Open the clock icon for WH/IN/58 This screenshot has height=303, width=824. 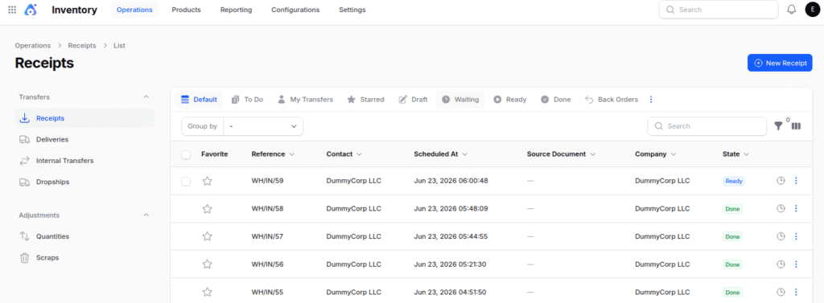click(781, 208)
